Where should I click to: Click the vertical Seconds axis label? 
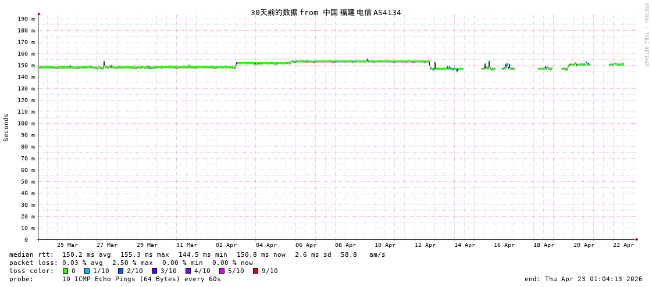[x=6, y=127]
